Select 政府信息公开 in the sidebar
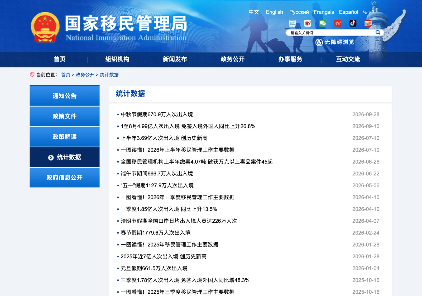 click(65, 178)
